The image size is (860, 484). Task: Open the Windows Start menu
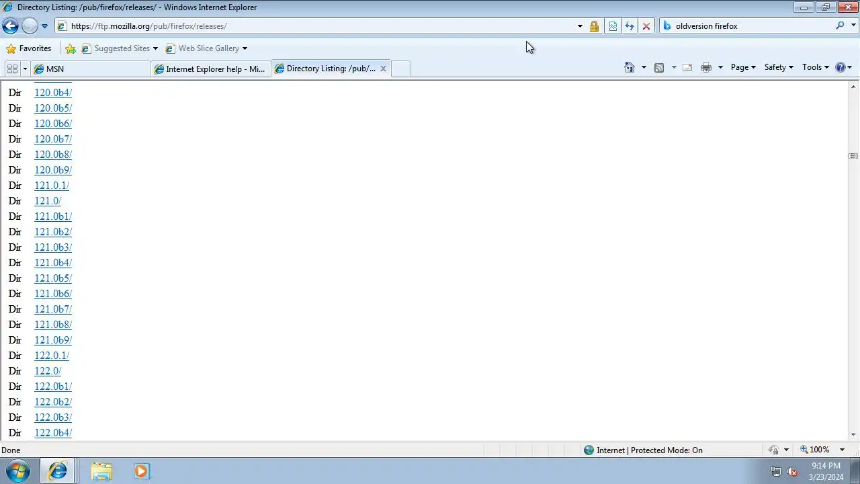click(x=18, y=471)
